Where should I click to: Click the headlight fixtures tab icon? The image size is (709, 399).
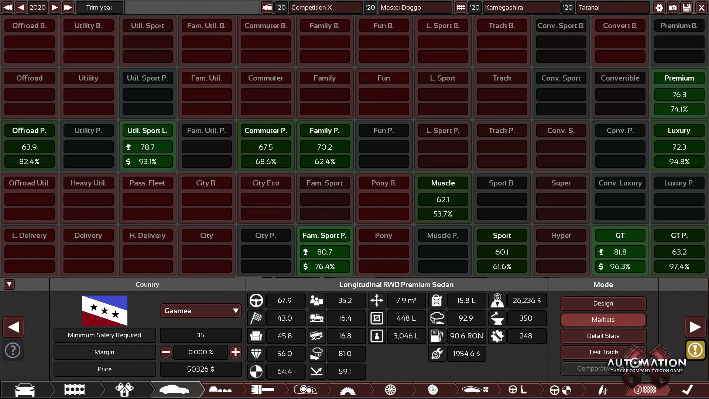coord(305,389)
